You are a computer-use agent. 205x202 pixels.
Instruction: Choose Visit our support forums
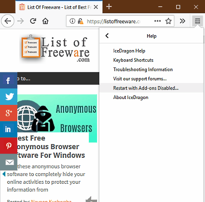coord(151,79)
